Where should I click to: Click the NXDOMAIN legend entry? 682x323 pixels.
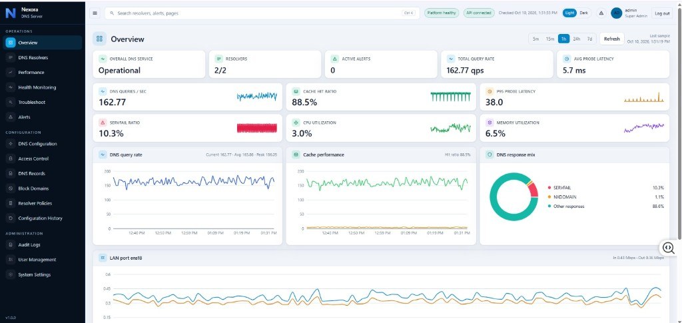(606, 197)
